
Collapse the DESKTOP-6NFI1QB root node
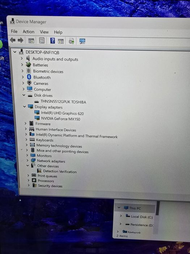coord(15,52)
